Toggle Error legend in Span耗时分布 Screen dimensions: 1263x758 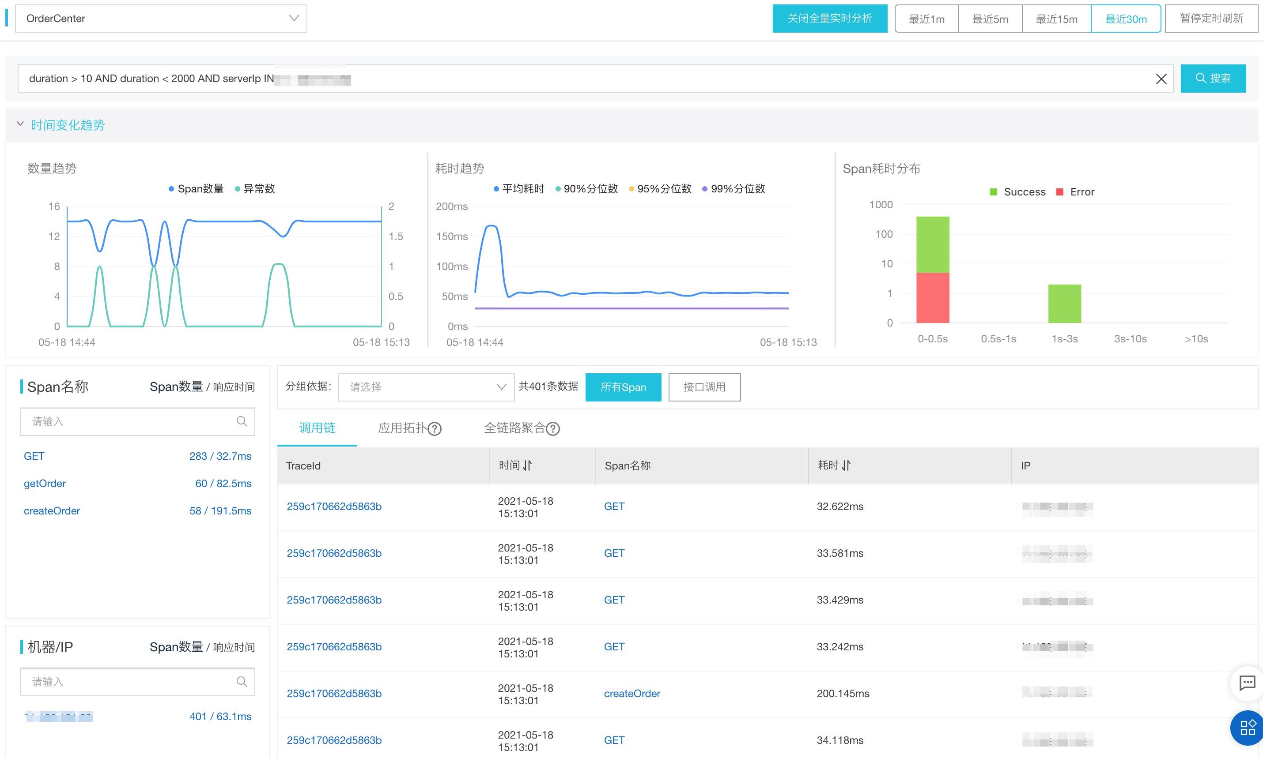coord(1075,192)
